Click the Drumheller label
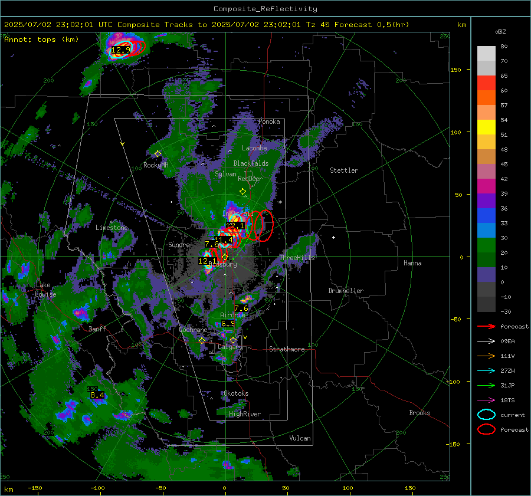The image size is (531, 496). 346,291
